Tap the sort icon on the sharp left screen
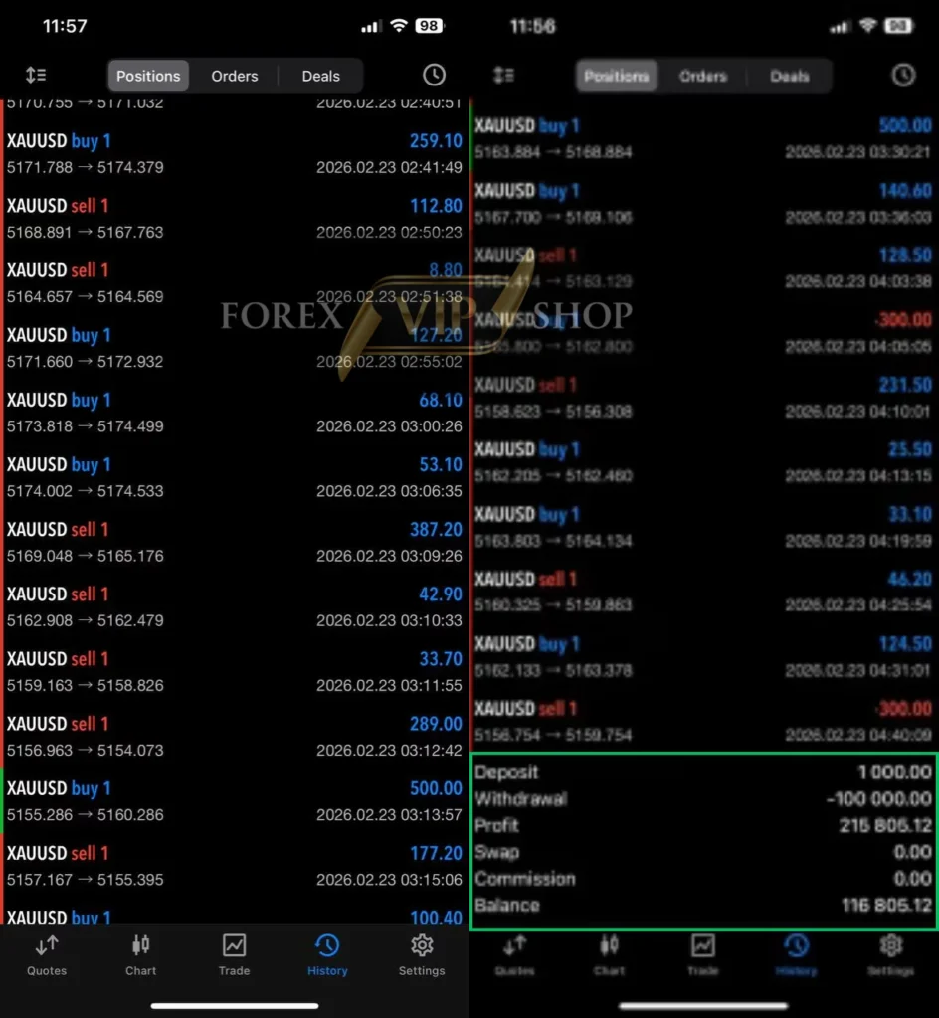Screen dimensions: 939x1018 (36, 76)
